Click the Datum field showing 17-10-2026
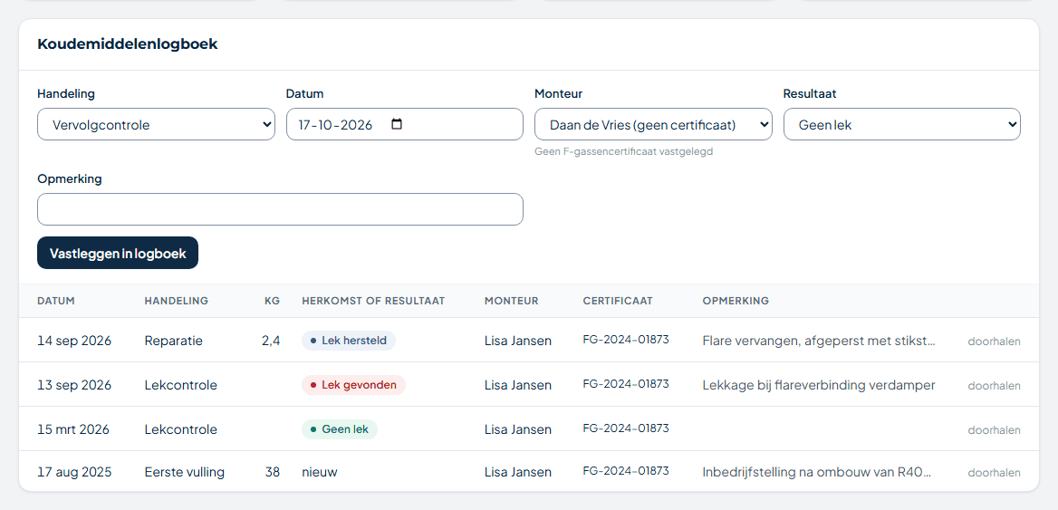 404,124
